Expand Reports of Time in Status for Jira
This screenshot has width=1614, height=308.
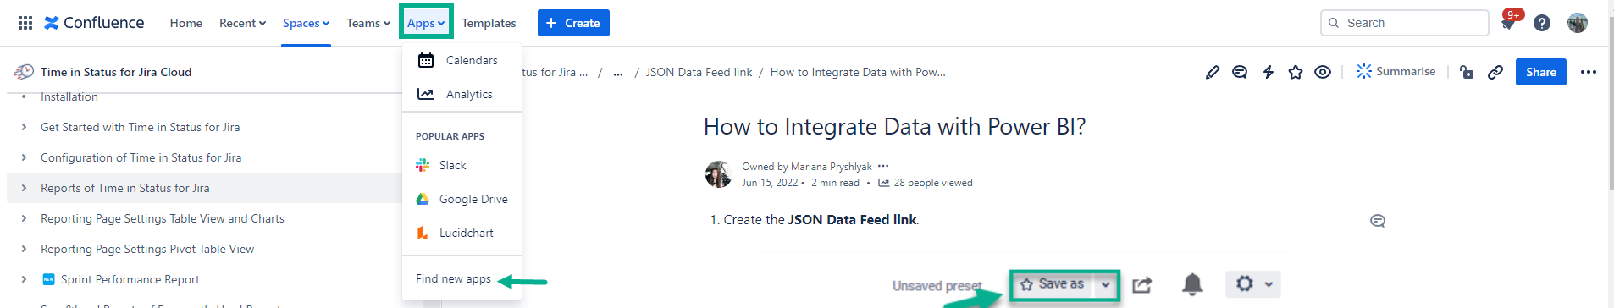point(24,188)
